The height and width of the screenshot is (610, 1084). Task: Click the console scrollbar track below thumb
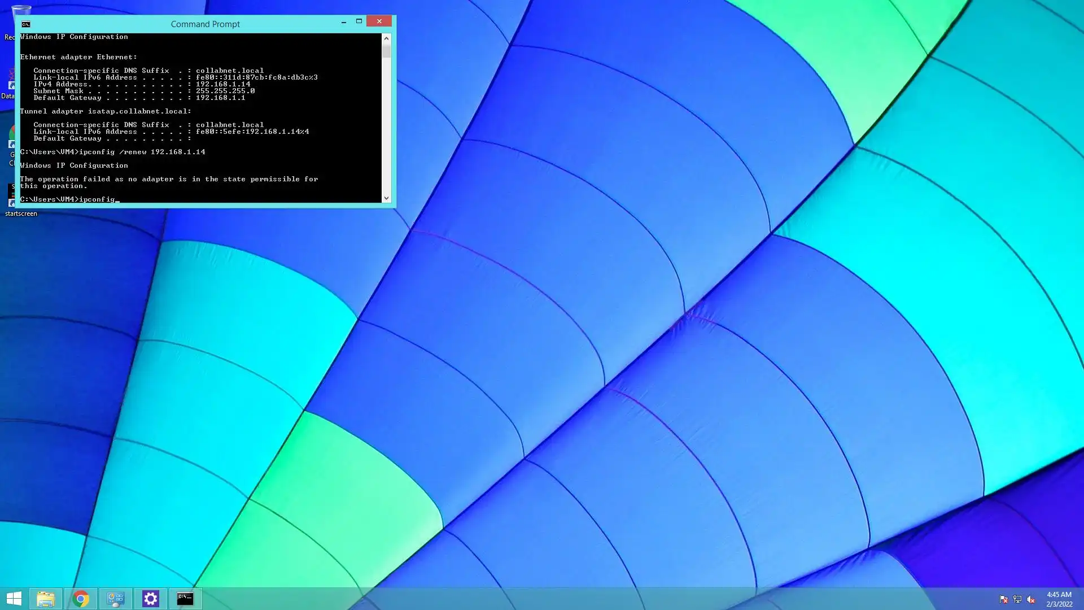point(386,124)
